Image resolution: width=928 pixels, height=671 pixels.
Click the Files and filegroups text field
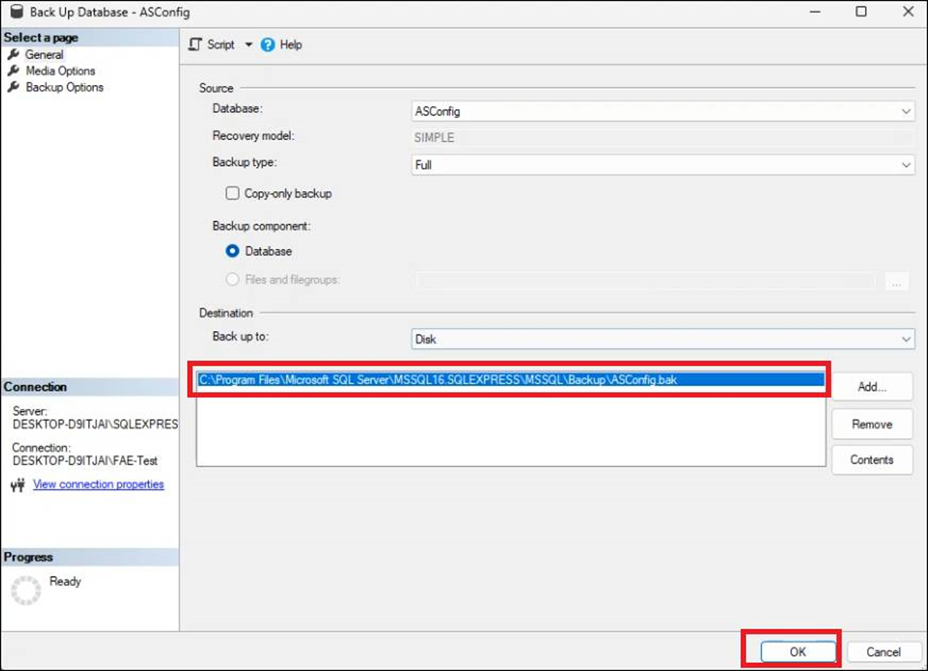pyautogui.click(x=645, y=281)
